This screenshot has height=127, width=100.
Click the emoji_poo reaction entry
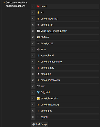[67, 111]
